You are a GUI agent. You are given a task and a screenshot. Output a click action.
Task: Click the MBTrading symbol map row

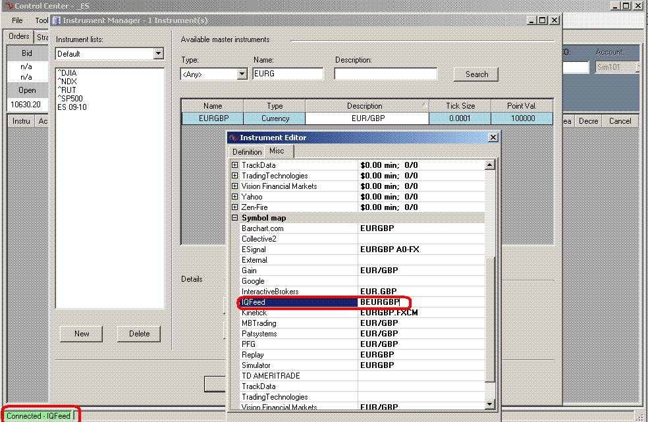coord(362,323)
